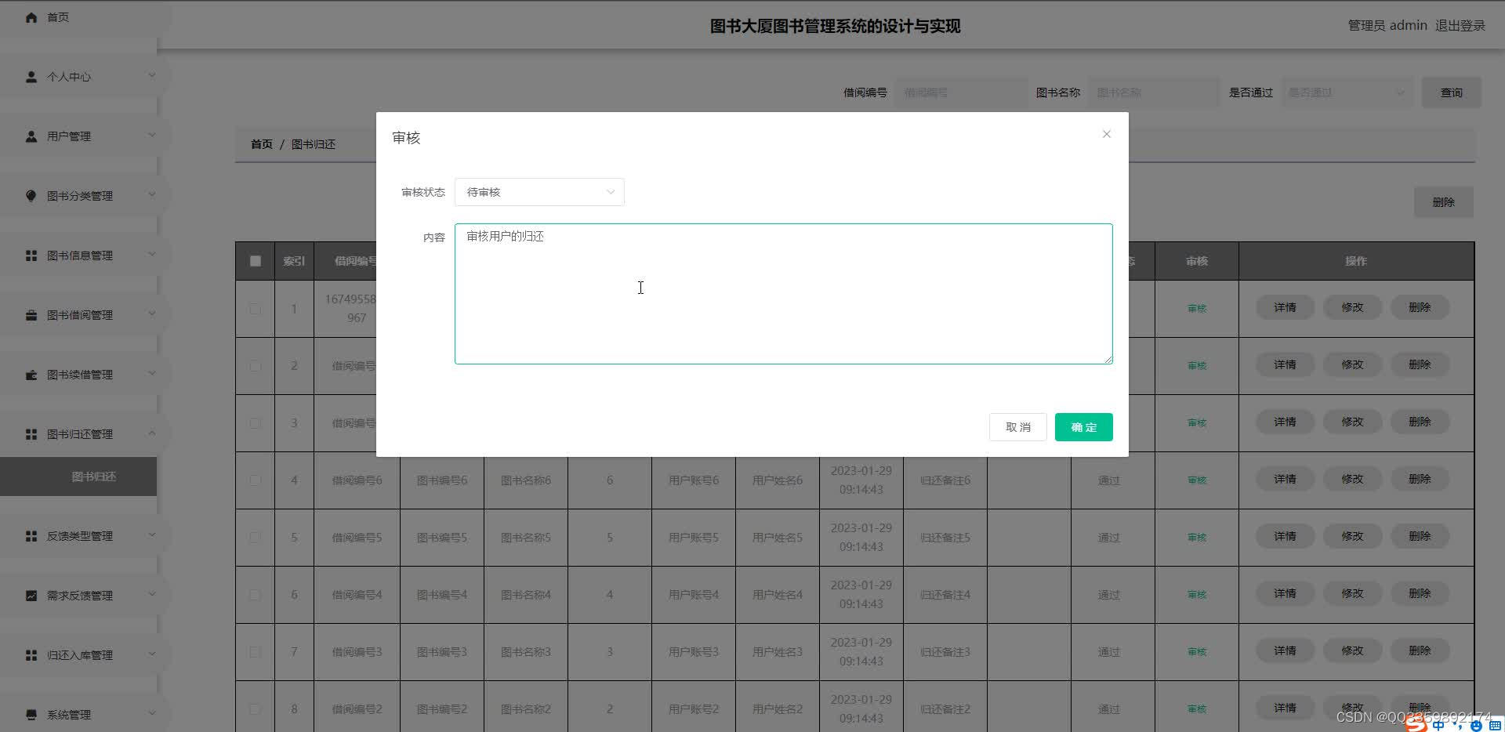Check the checkbox for row 8
The width and height of the screenshot is (1505, 732).
(256, 709)
